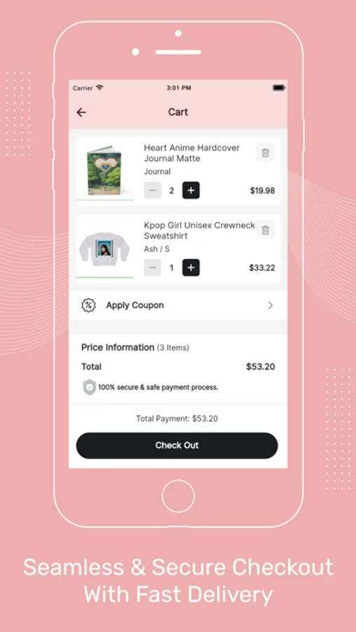Decrease Journal quantity with minus button
Image resolution: width=356 pixels, height=632 pixels.
pyautogui.click(x=153, y=190)
